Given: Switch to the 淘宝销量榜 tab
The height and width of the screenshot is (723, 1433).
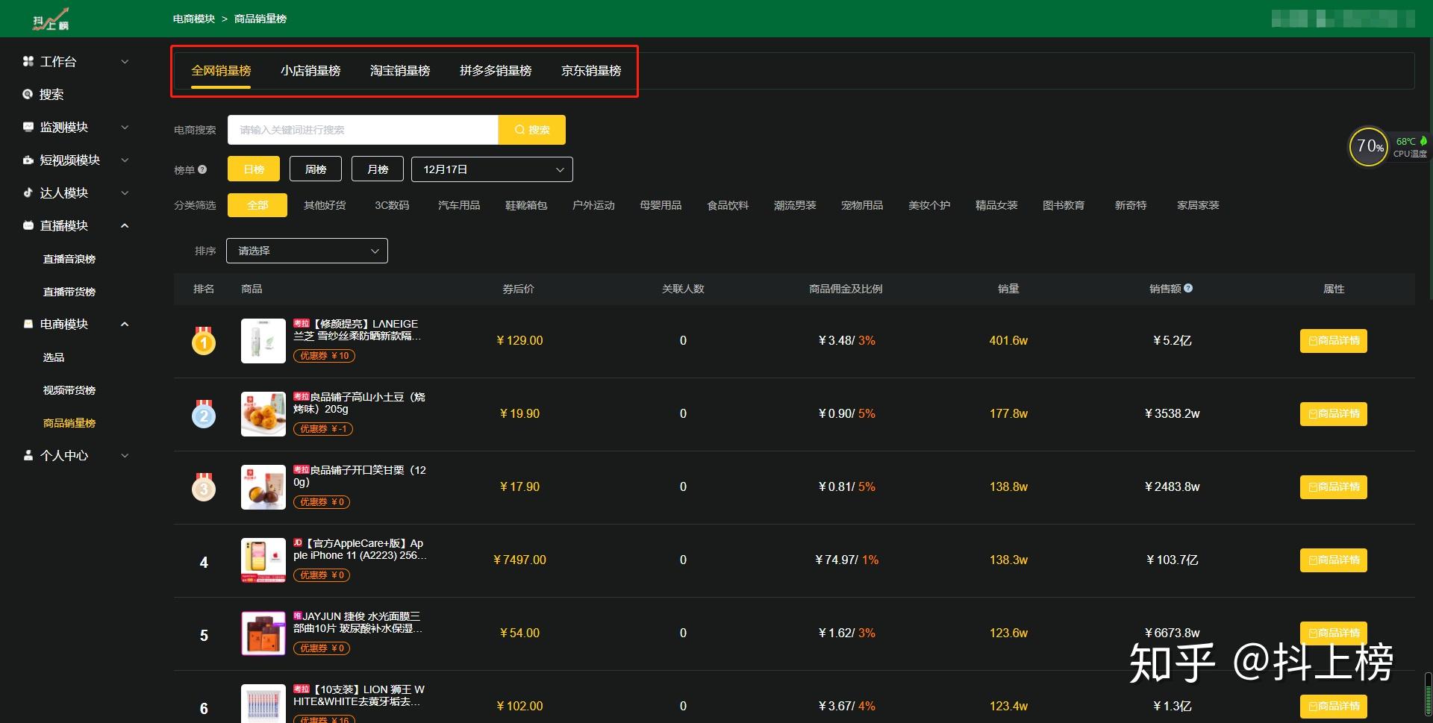Looking at the screenshot, I should 400,71.
